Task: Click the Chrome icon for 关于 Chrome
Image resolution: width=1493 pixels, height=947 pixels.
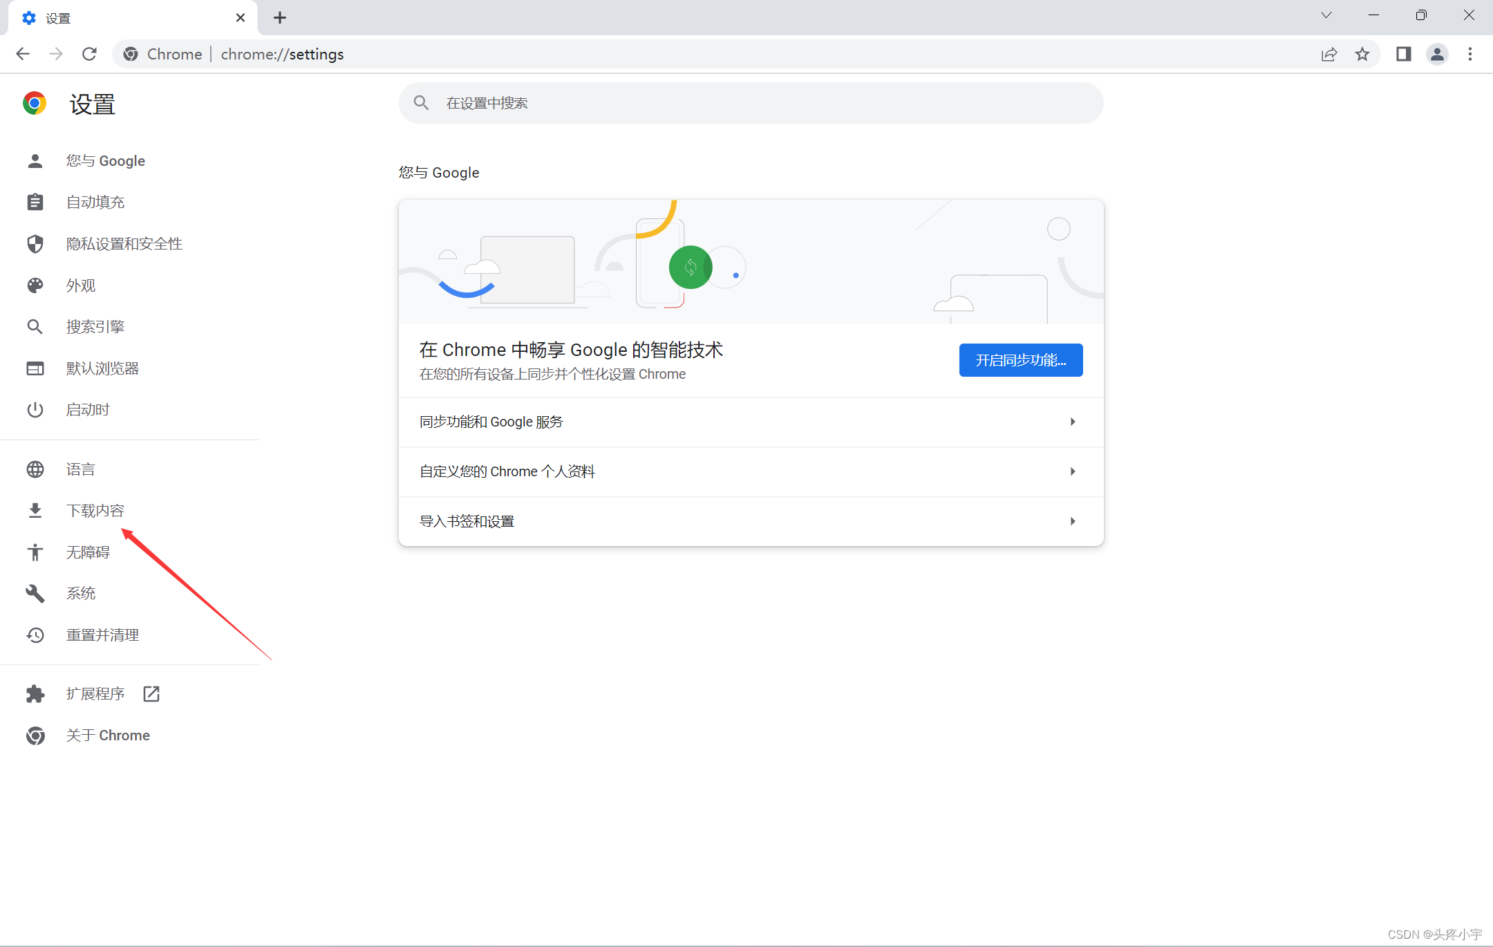Action: point(35,735)
